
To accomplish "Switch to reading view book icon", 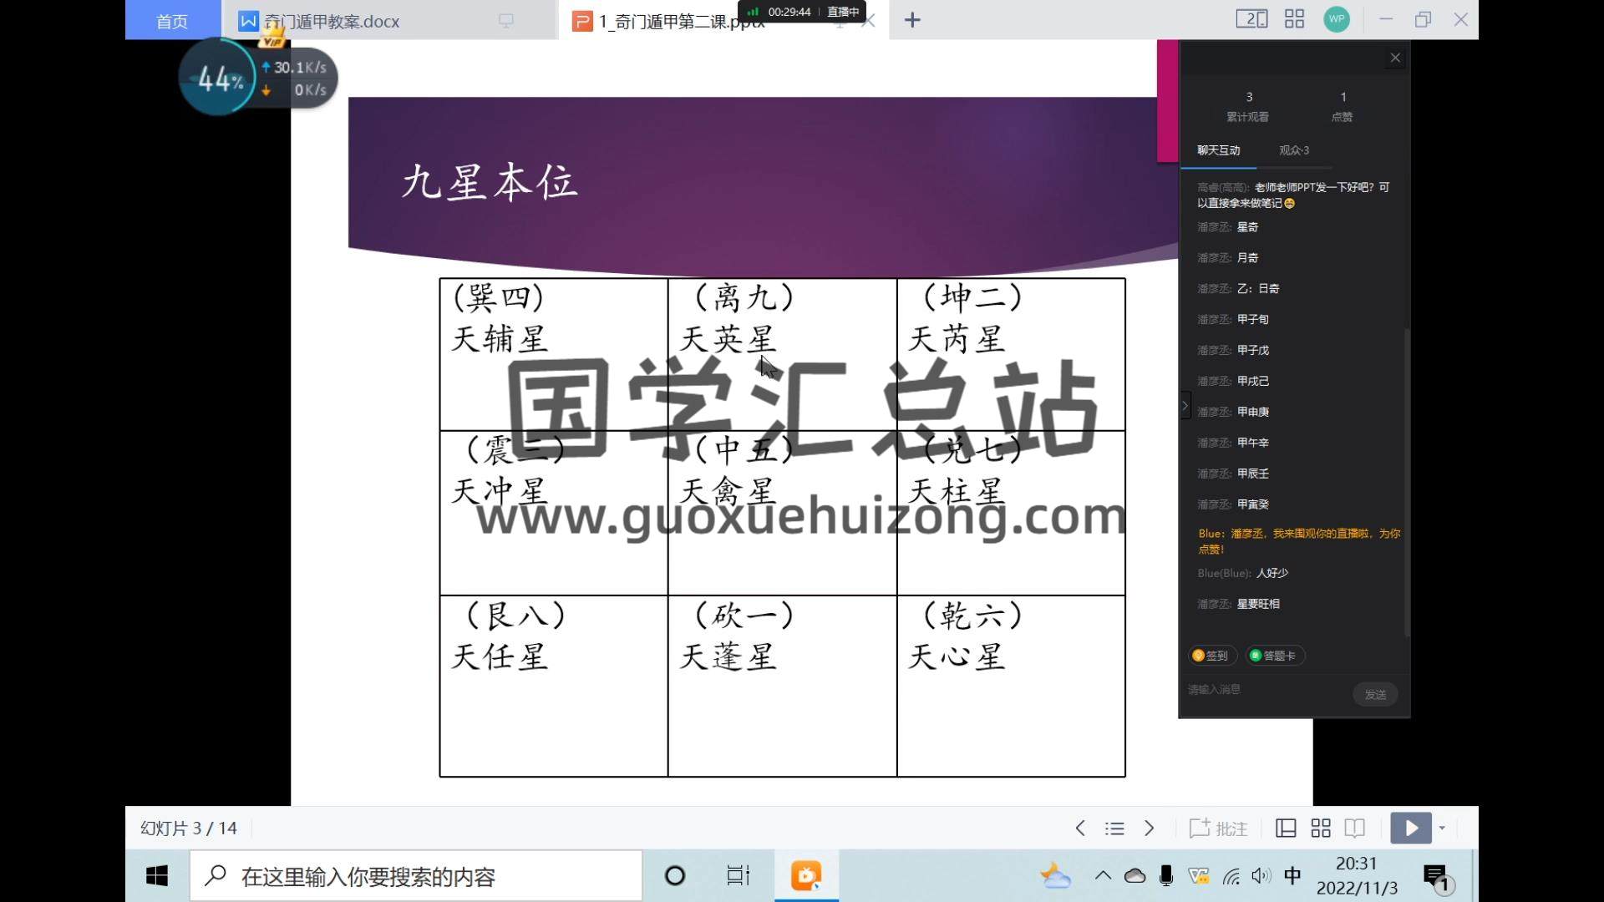I will coord(1355,828).
